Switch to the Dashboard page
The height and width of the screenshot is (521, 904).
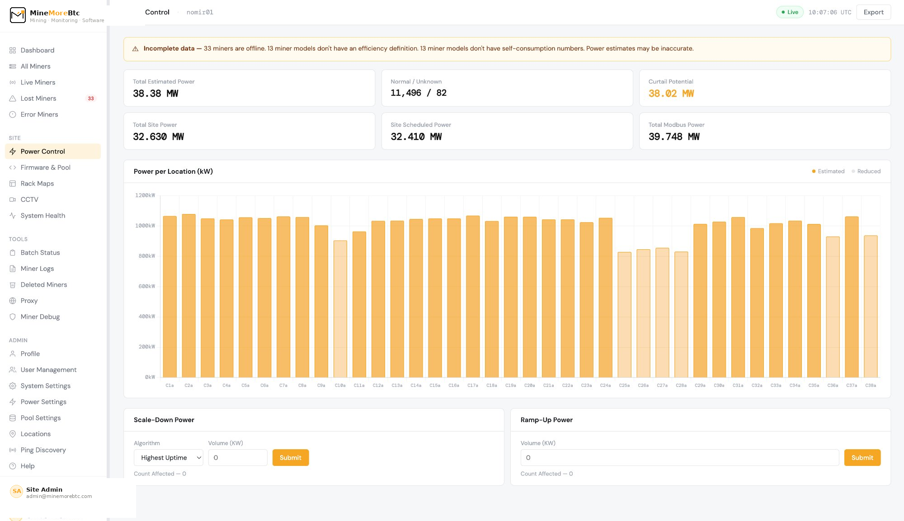(x=38, y=50)
